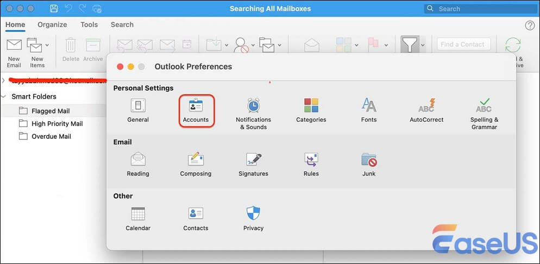
Task: Click the Rules folder-envelope icon
Action: pos(267,45)
